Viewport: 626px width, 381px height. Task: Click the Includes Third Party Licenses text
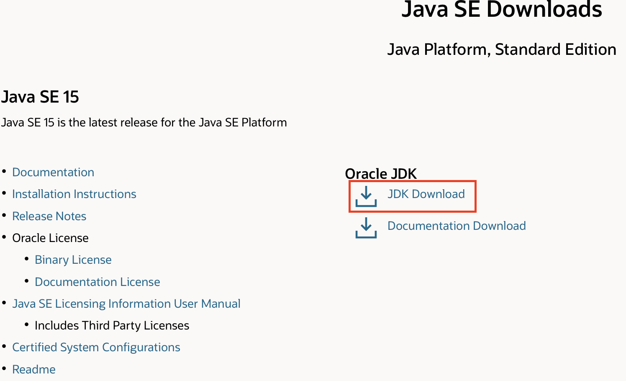click(x=112, y=325)
